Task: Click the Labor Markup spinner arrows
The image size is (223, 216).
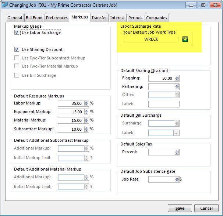Action: (86, 103)
